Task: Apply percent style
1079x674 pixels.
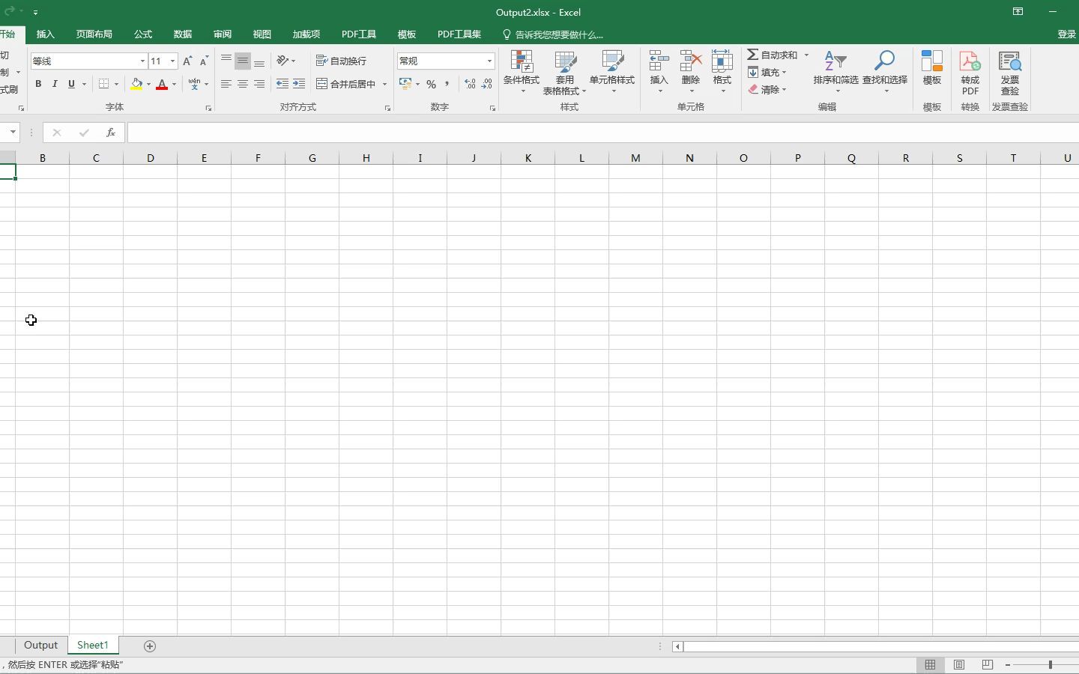Action: pos(431,84)
